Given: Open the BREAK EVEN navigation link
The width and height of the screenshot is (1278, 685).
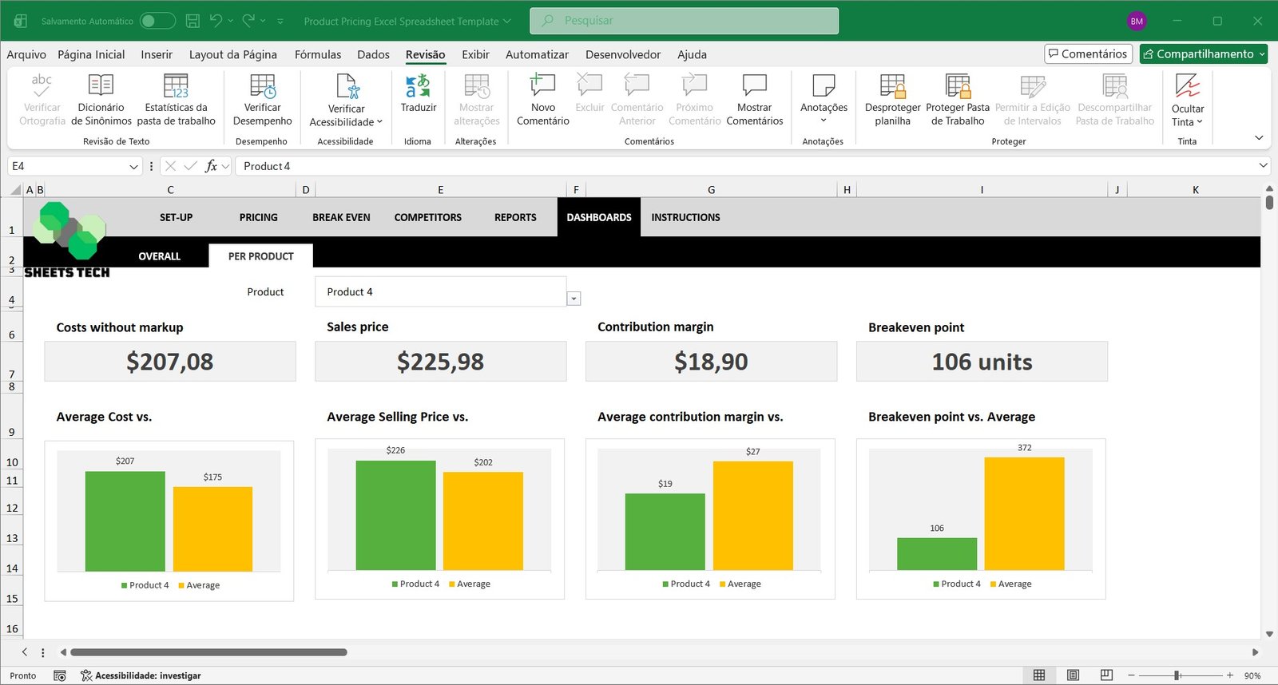Looking at the screenshot, I should [341, 217].
